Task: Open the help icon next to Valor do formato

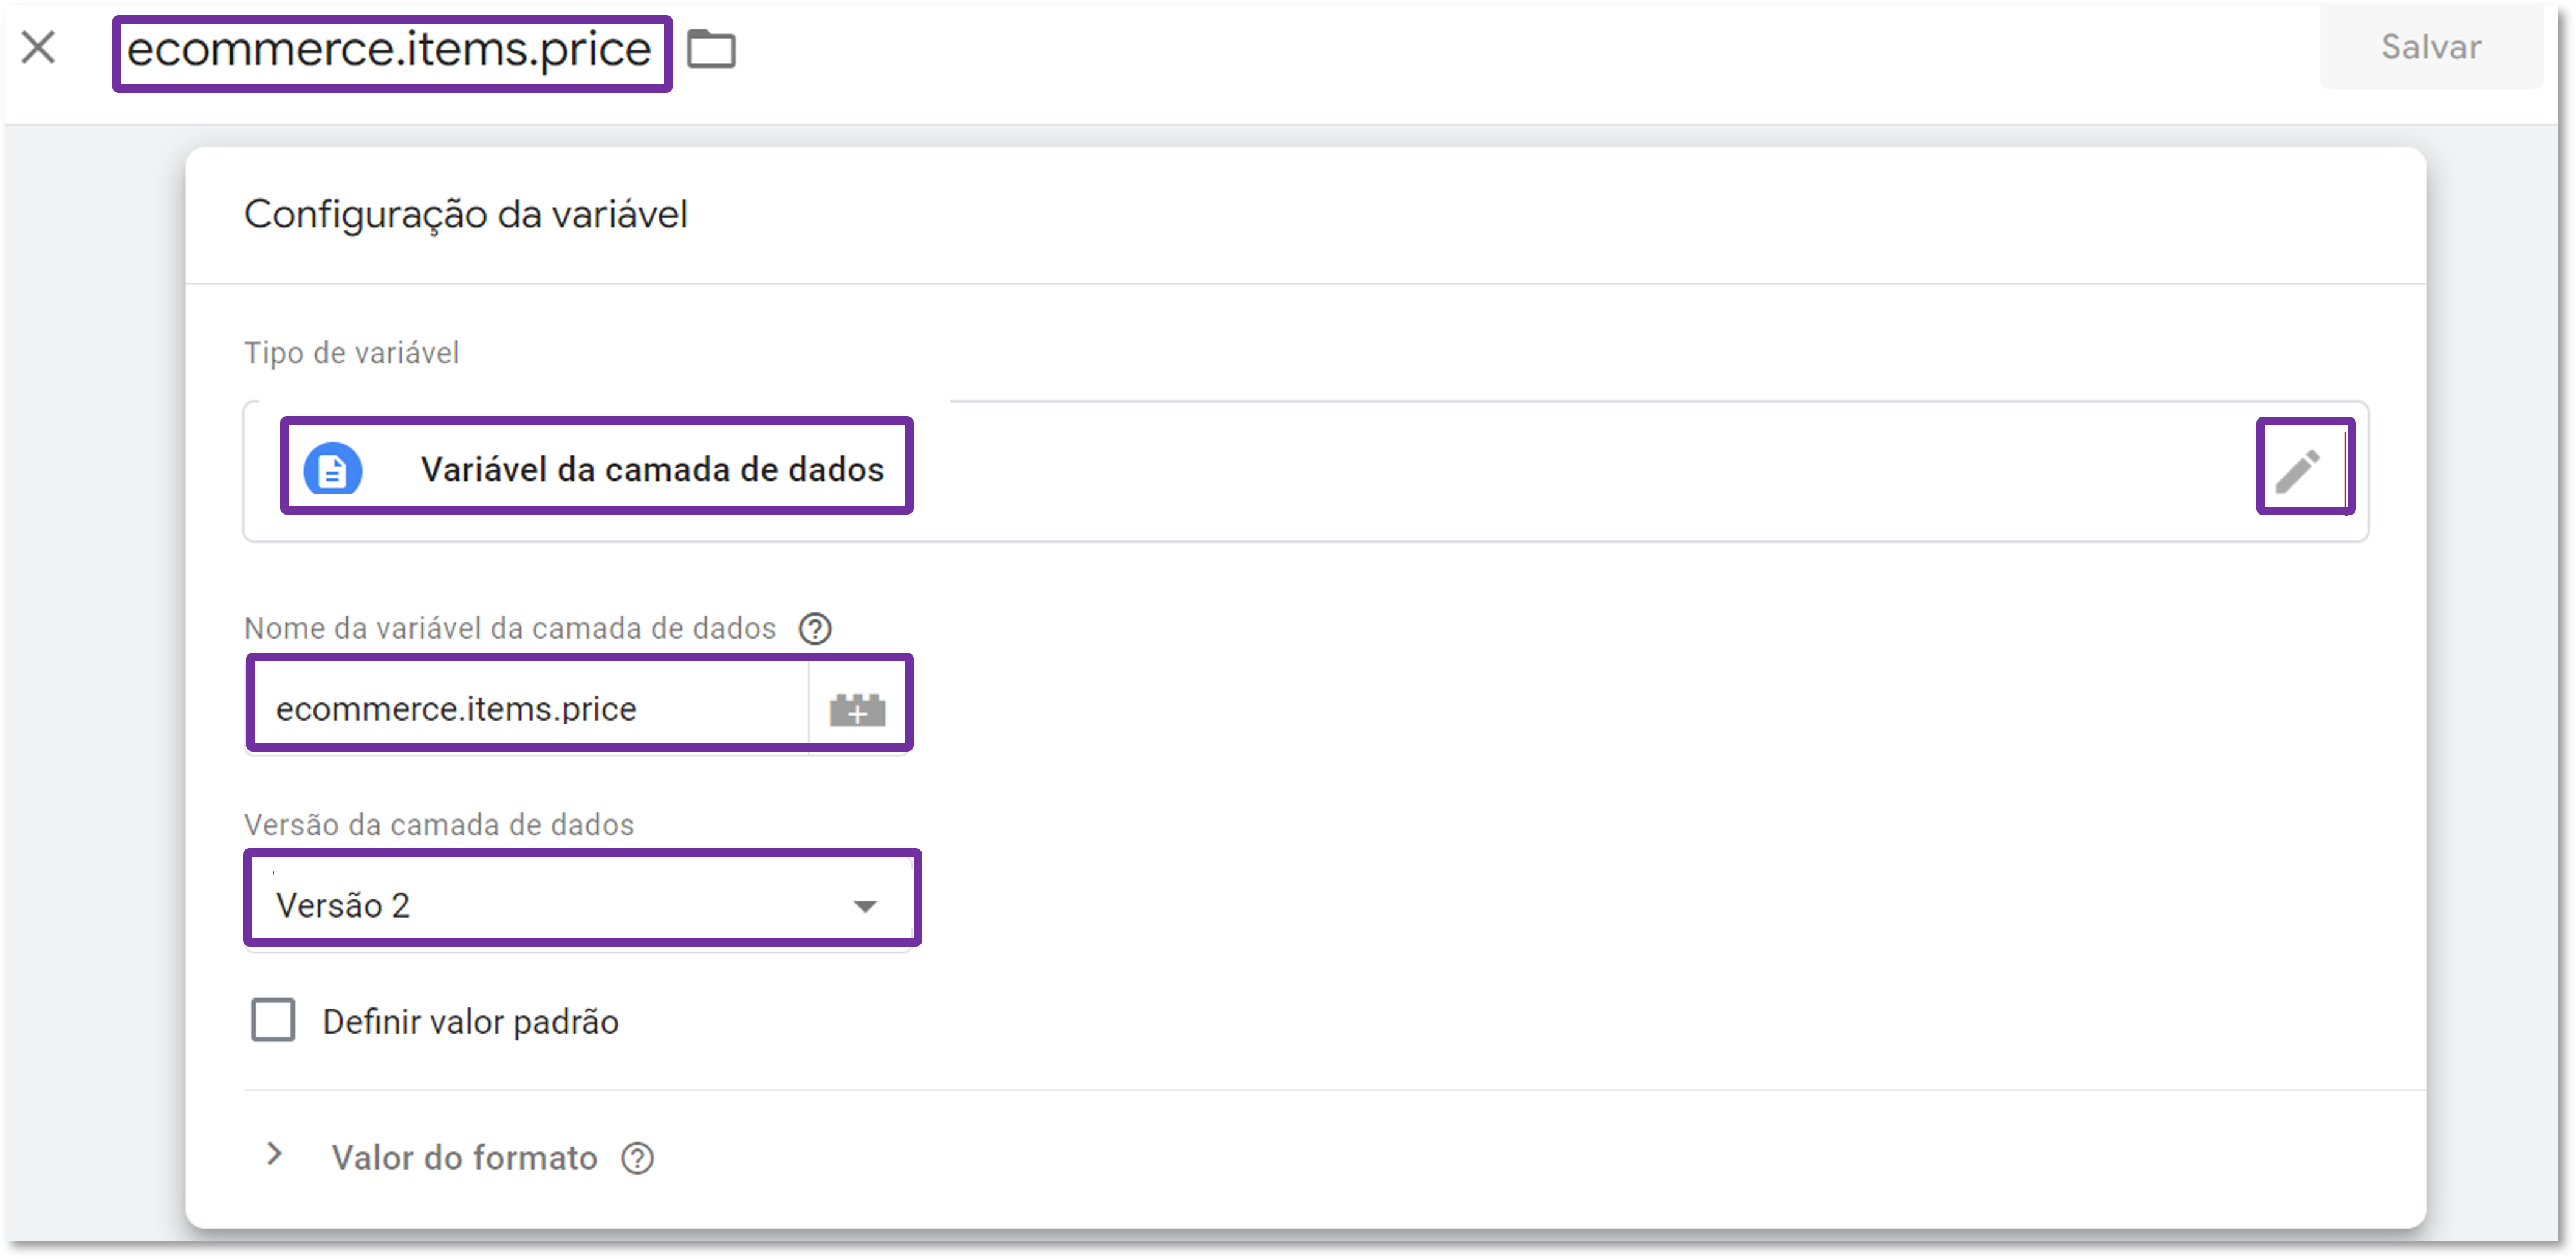Action: (x=637, y=1158)
